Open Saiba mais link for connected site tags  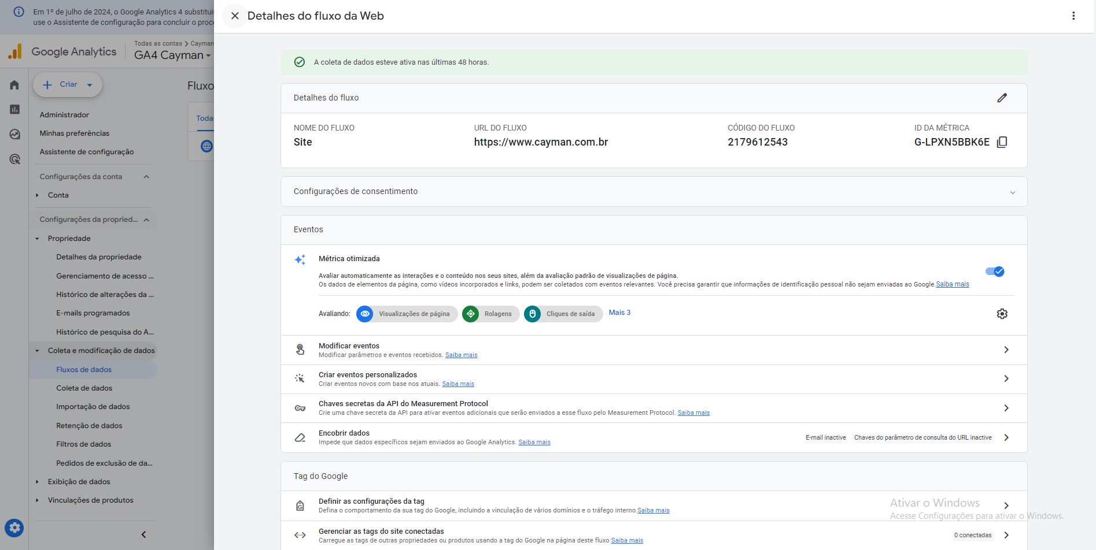(x=627, y=540)
